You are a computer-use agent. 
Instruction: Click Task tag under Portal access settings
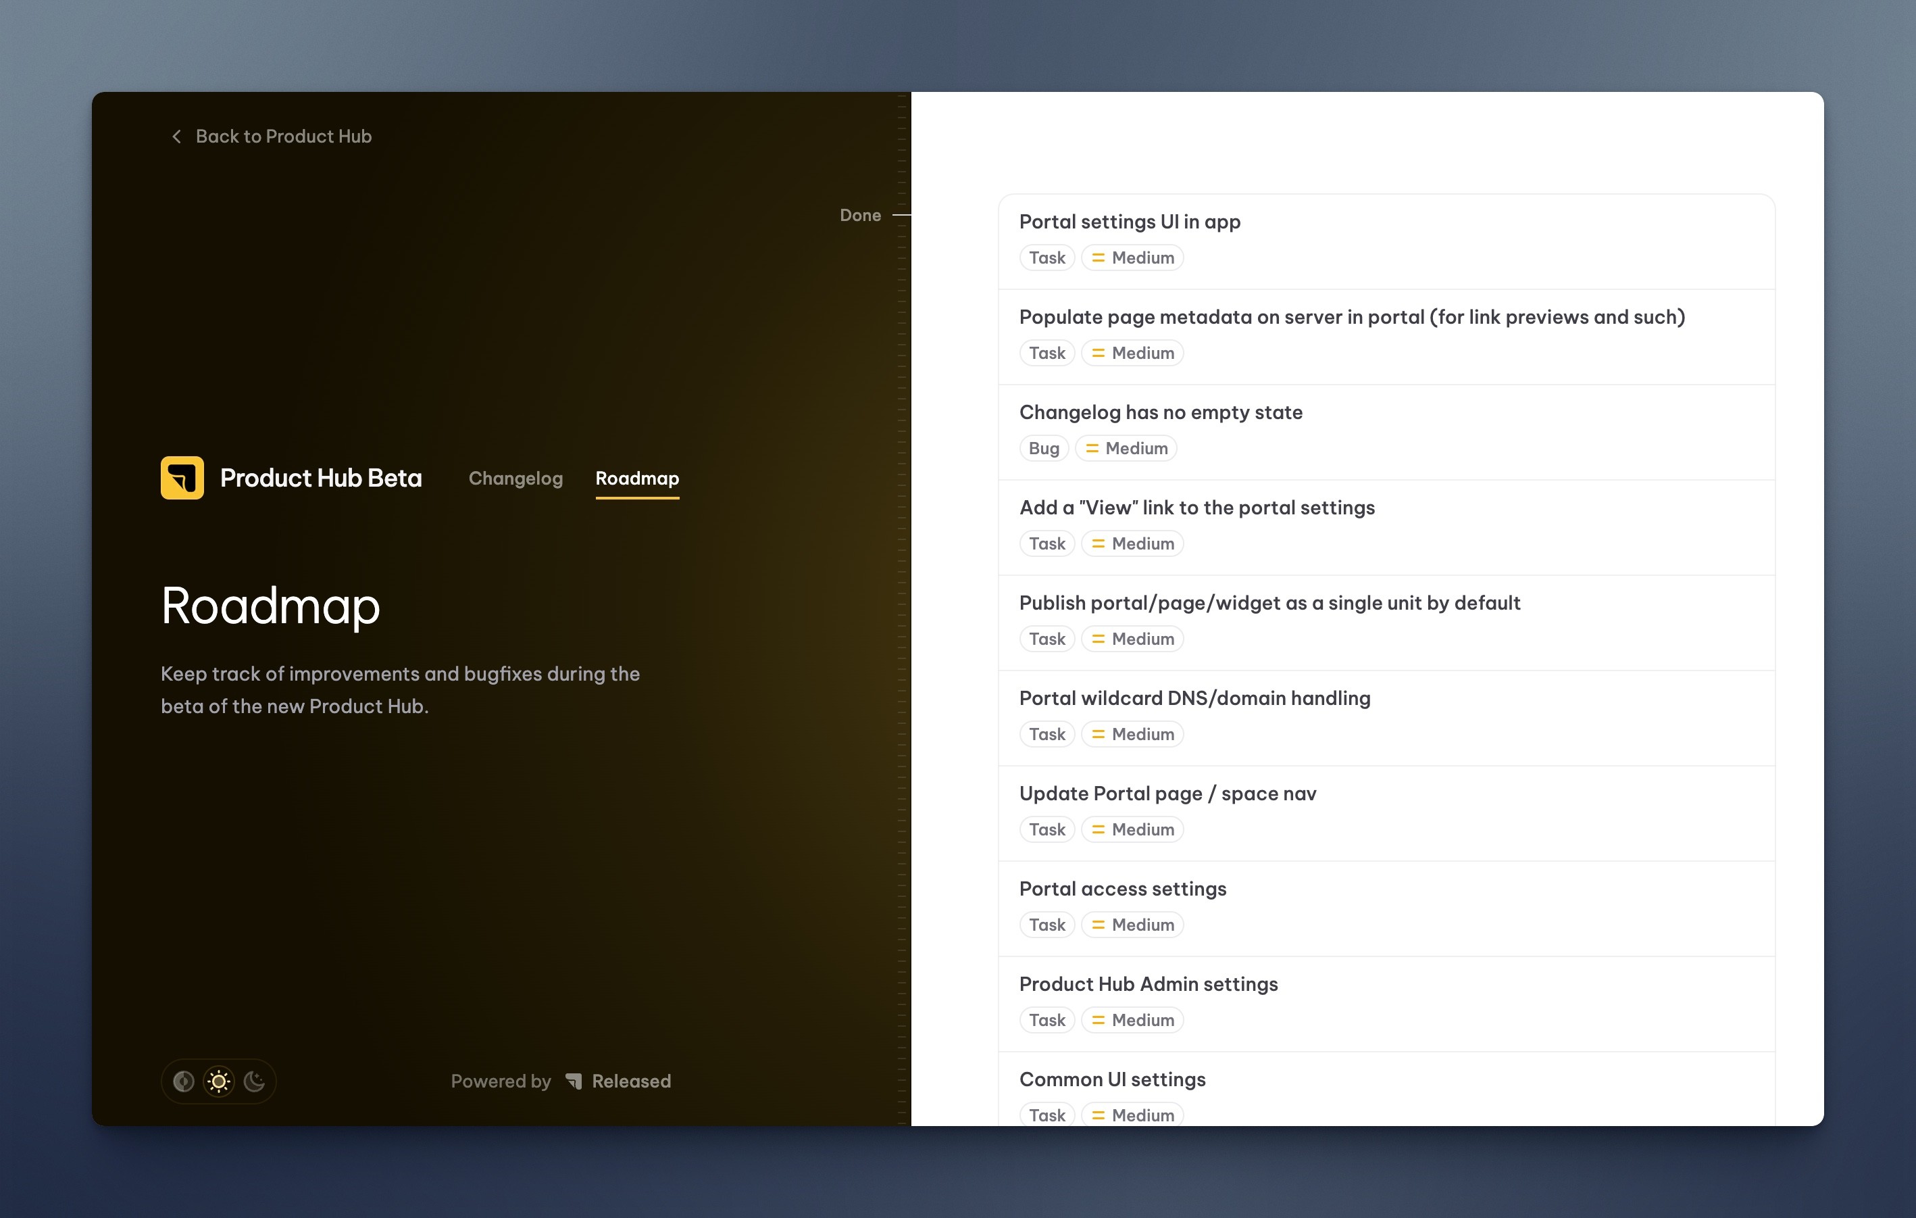1047,925
